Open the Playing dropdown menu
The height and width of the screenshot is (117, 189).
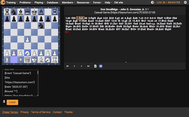(x=40, y=3)
